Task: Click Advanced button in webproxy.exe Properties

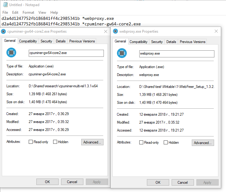Action: [x=203, y=143]
